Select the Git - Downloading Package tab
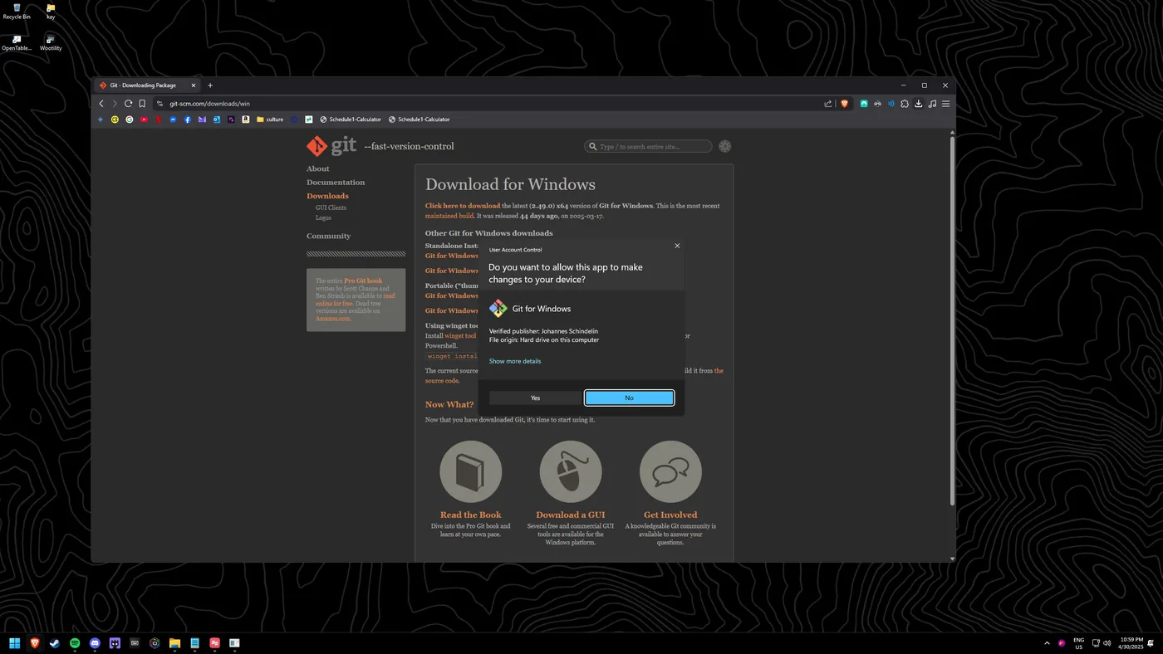 (148, 85)
